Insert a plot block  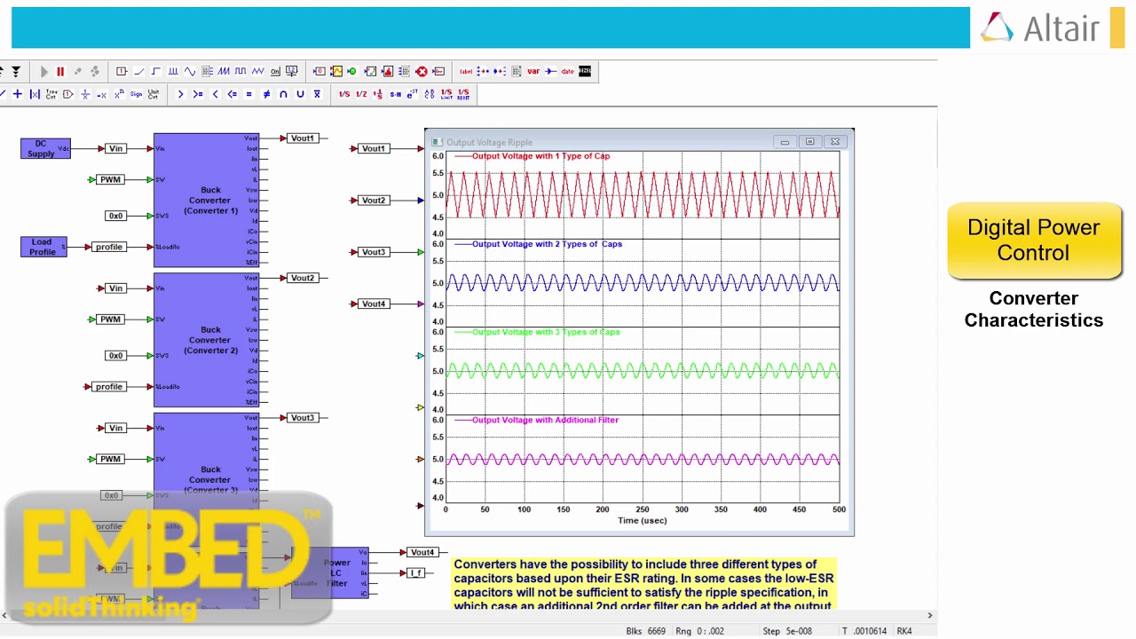(336, 71)
